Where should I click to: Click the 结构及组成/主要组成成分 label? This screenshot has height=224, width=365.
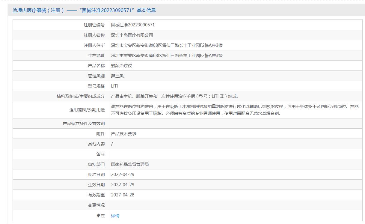(x=81, y=96)
